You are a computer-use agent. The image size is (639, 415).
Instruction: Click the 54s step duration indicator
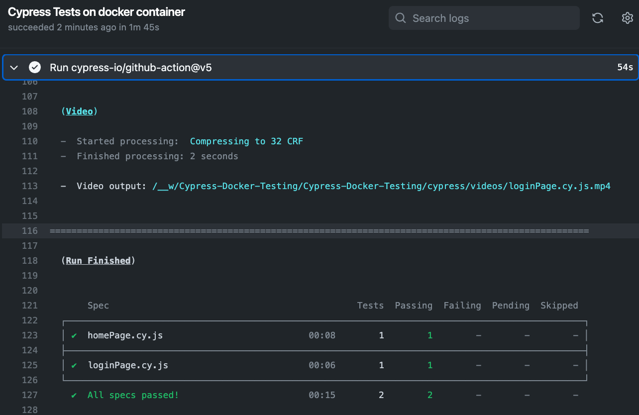pyautogui.click(x=625, y=67)
